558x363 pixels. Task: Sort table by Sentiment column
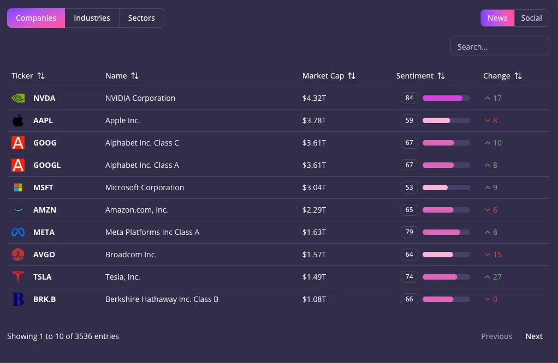[x=441, y=76]
